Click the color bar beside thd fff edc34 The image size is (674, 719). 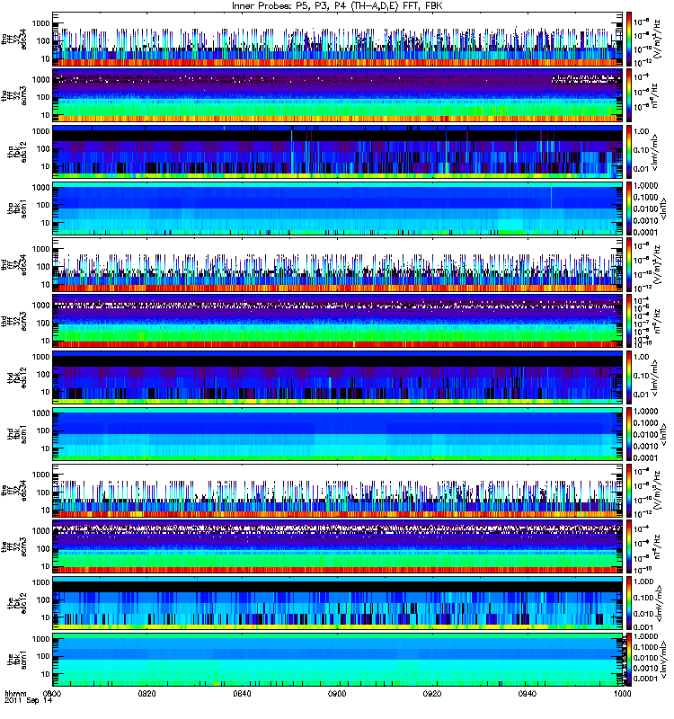628,264
